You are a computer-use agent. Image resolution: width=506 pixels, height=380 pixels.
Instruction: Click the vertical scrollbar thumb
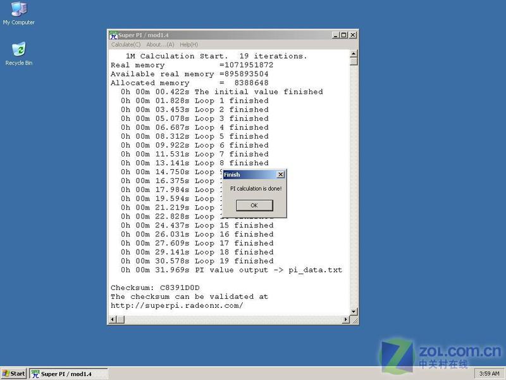click(354, 61)
